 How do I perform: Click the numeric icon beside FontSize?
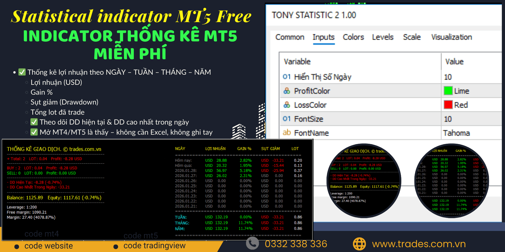point(286,119)
